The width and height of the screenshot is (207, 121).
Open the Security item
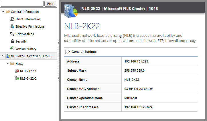point(21,41)
